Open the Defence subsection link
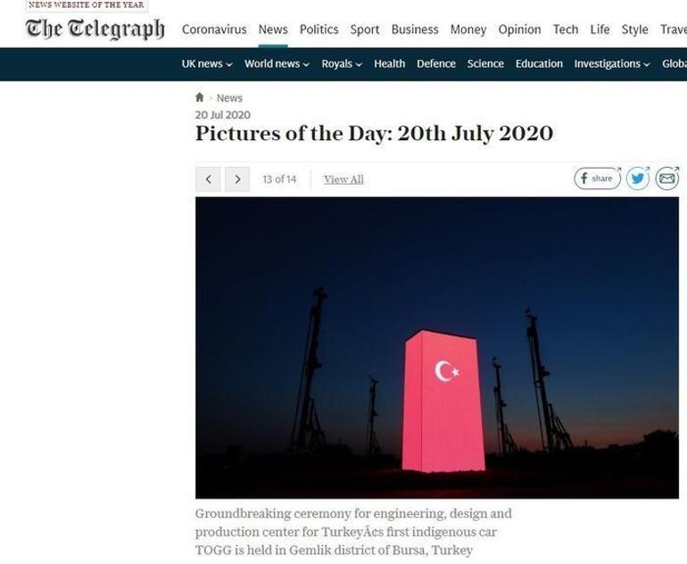Viewport: 687px width, 564px height. click(x=436, y=64)
